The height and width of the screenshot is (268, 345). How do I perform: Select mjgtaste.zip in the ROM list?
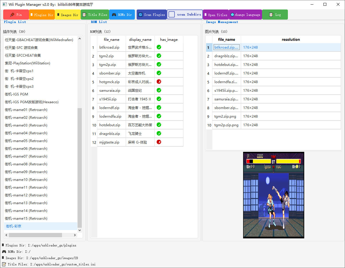pyautogui.click(x=111, y=142)
